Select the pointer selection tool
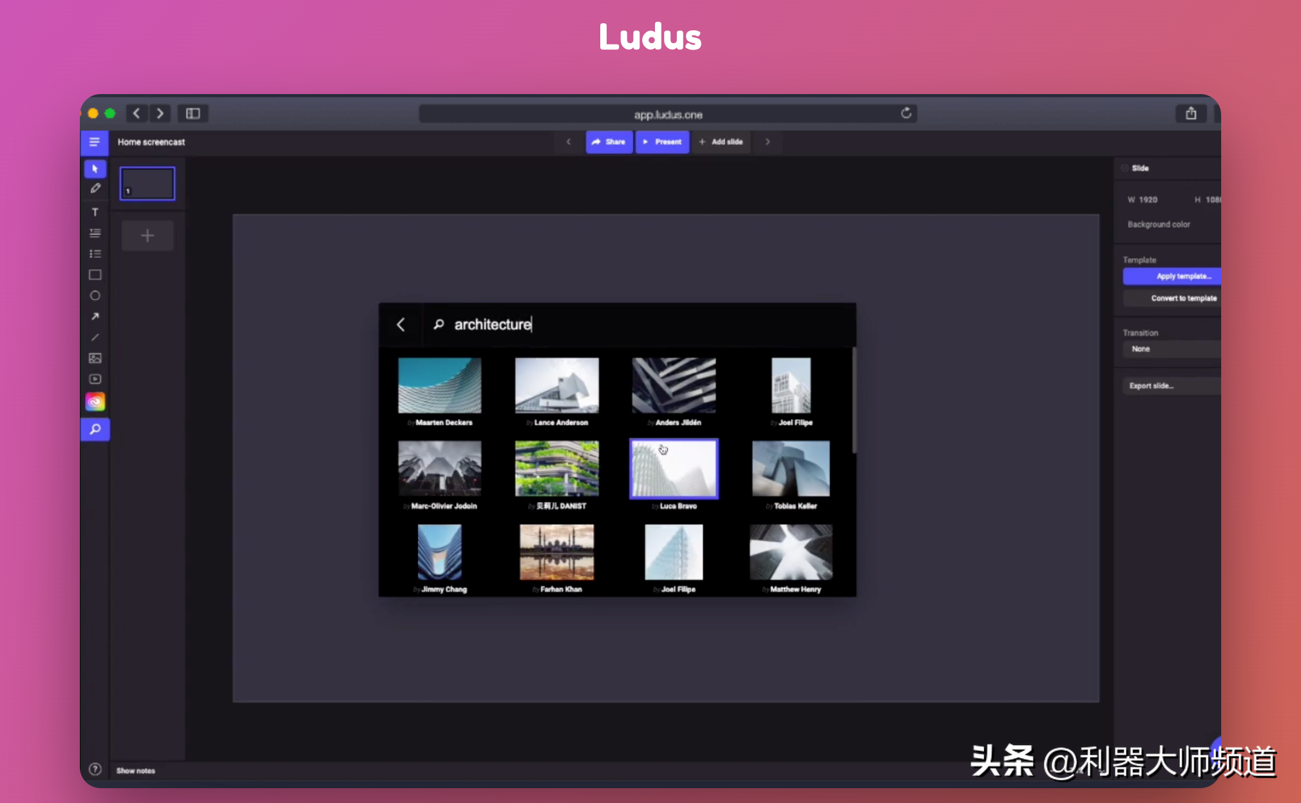Screen dimensions: 1301x803 point(95,169)
